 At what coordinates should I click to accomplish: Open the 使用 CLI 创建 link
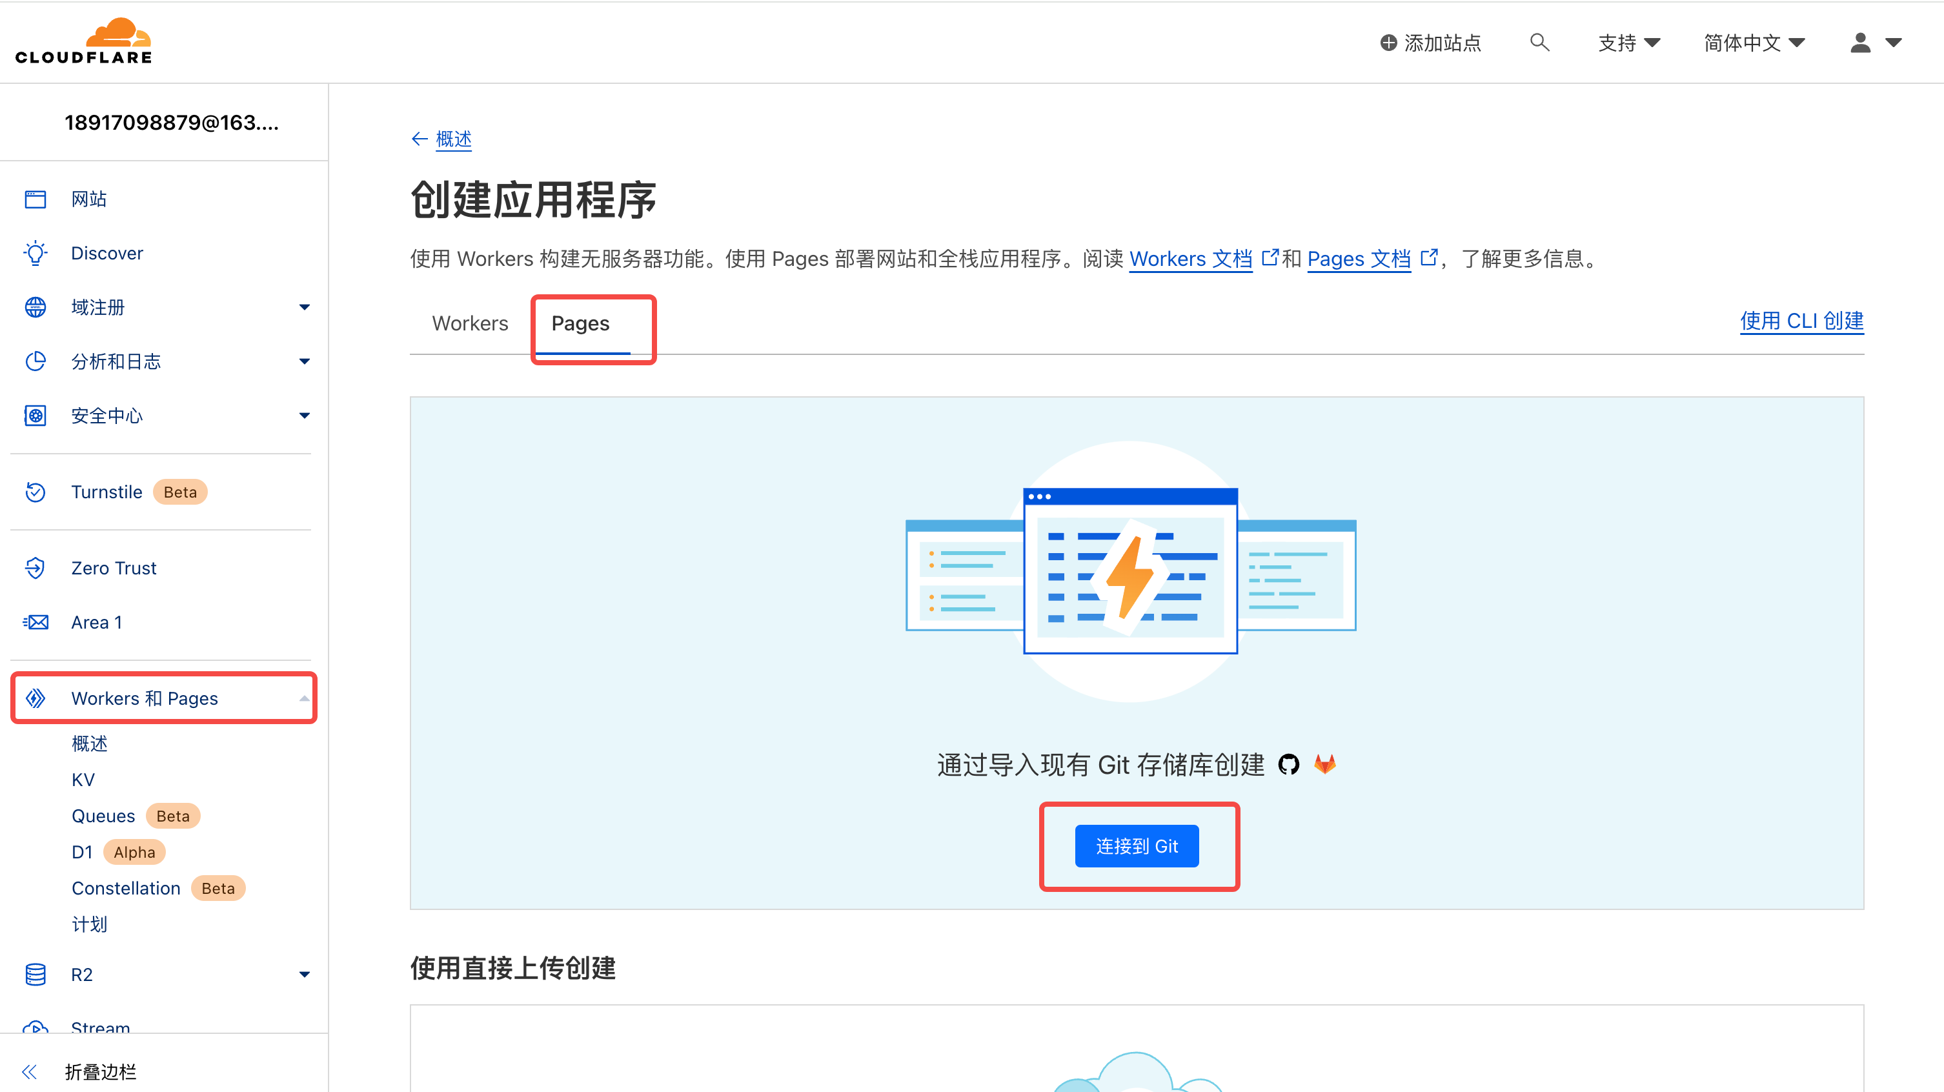pyautogui.click(x=1801, y=321)
